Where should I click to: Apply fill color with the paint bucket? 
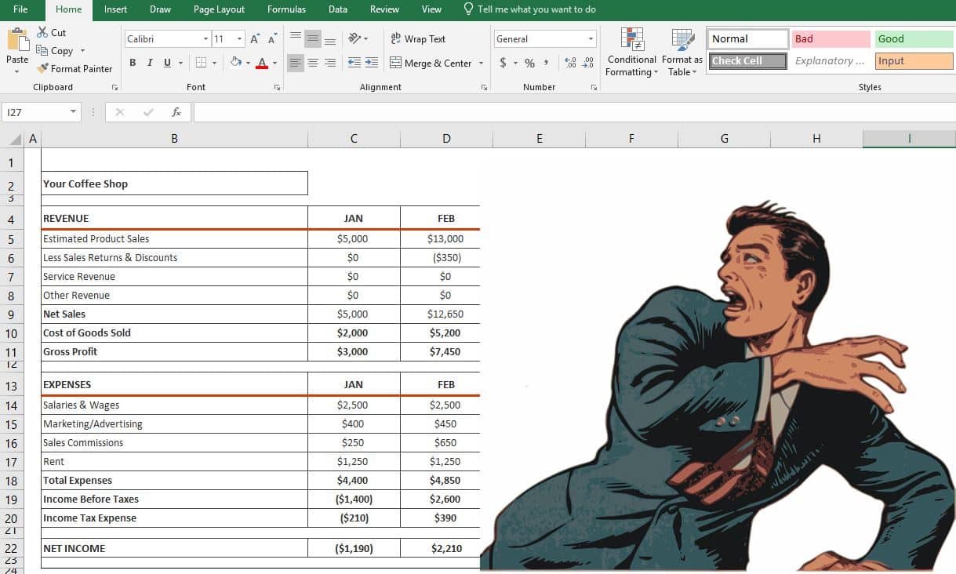(235, 63)
